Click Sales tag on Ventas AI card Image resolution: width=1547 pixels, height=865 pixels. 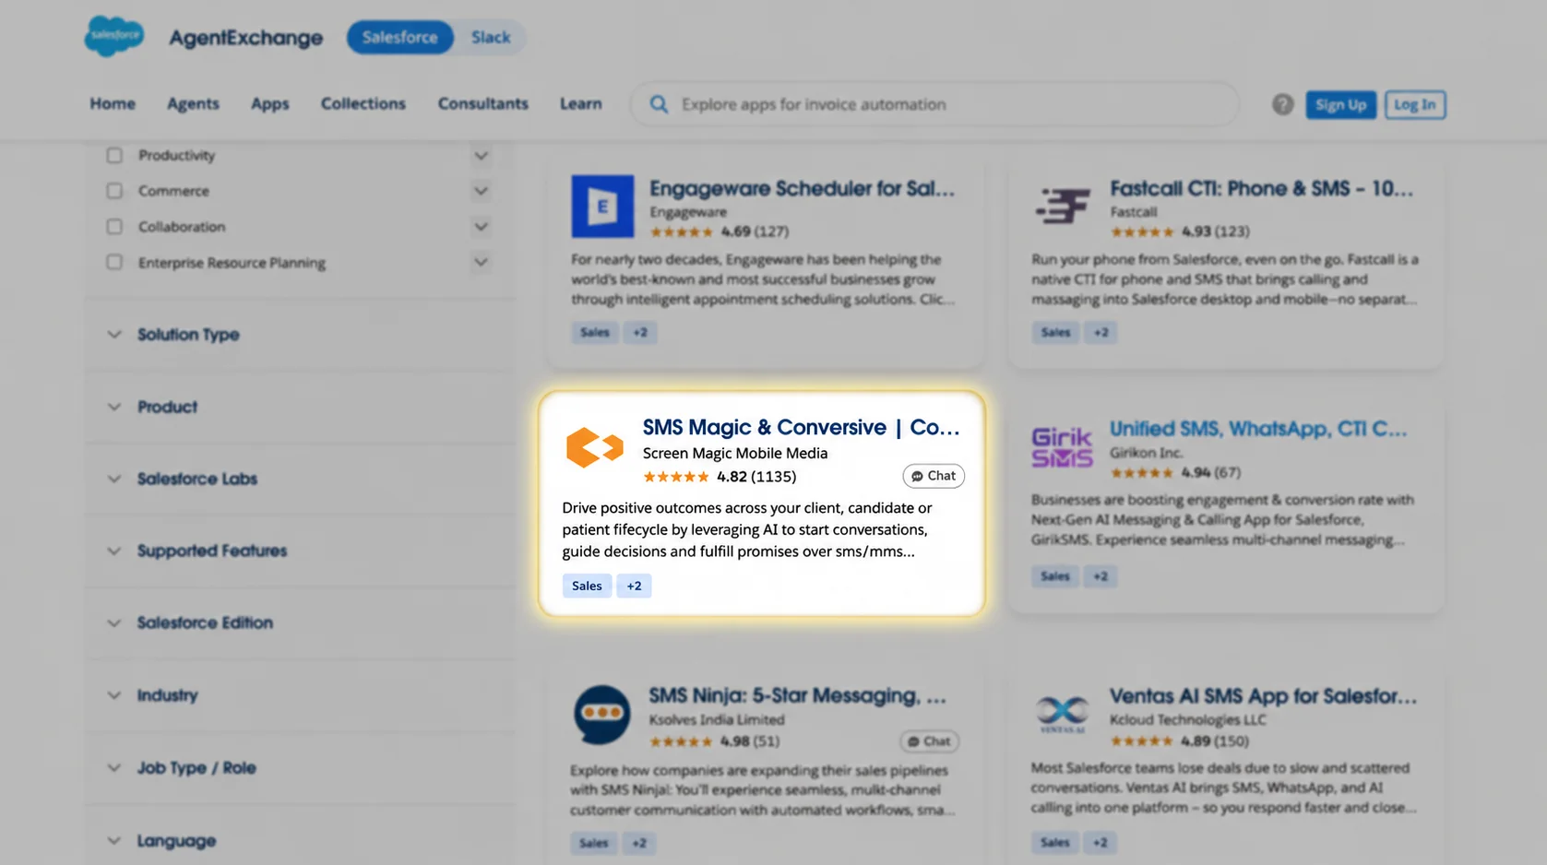click(x=1054, y=843)
